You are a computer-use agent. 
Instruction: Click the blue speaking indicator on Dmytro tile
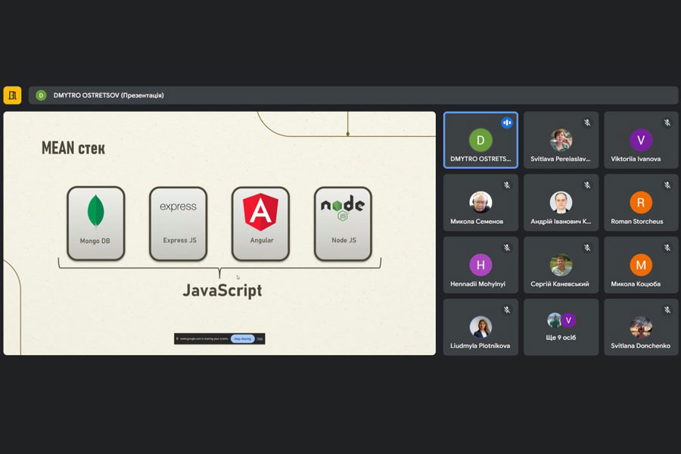506,123
